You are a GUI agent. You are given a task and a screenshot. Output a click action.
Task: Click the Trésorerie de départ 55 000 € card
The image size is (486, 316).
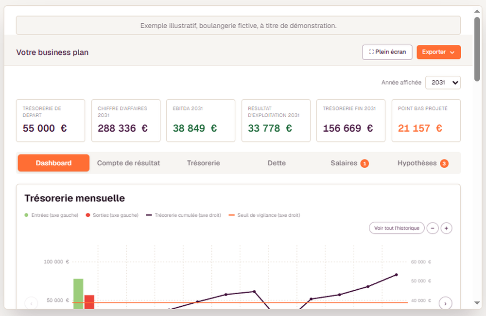pyautogui.click(x=51, y=121)
